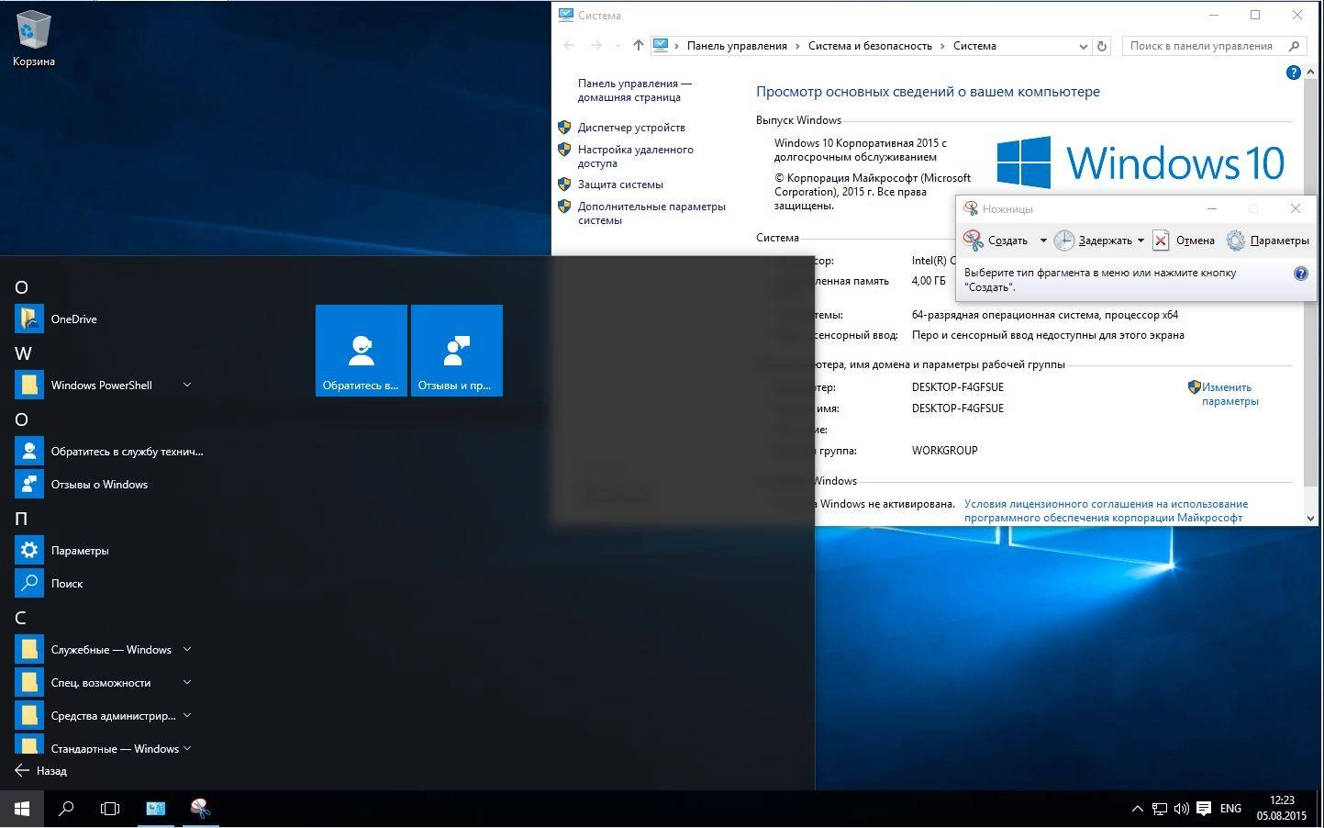This screenshot has width=1324, height=828.
Task: Open Параметры in Snipping Tool
Action: pos(1267,241)
